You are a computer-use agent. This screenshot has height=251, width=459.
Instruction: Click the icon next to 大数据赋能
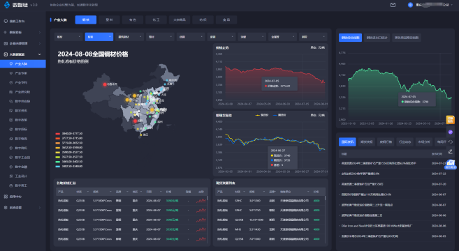pyautogui.click(x=6, y=54)
